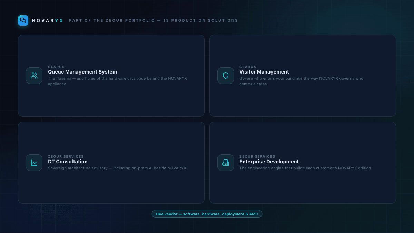Viewport: 414px width, 233px height.
Task: Click the ZEOUR SERVICES label above Enterprise Development
Action: pos(257,157)
